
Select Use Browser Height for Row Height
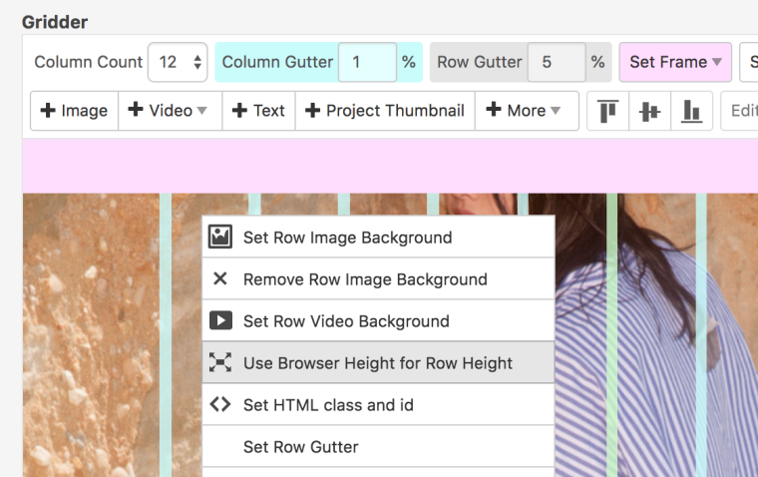pyautogui.click(x=377, y=363)
